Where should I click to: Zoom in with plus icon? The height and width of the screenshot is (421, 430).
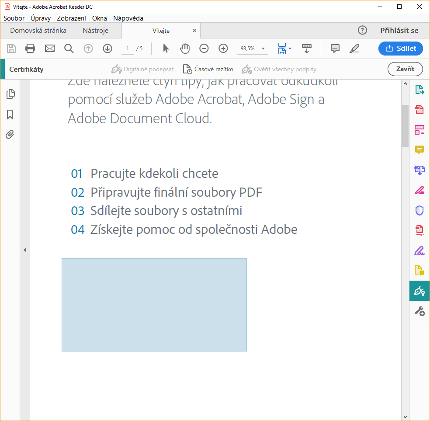click(x=223, y=49)
